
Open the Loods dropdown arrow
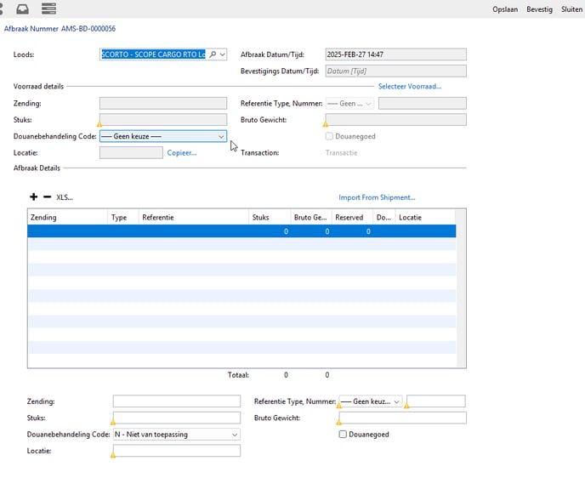223,54
